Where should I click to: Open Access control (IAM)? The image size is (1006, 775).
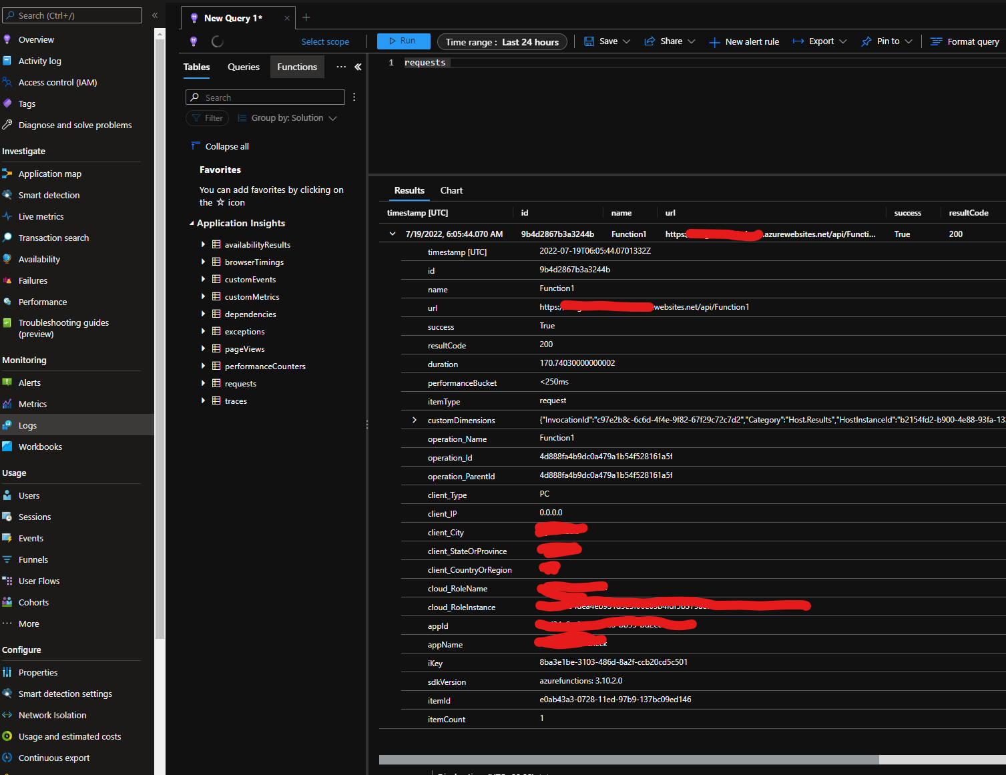57,83
